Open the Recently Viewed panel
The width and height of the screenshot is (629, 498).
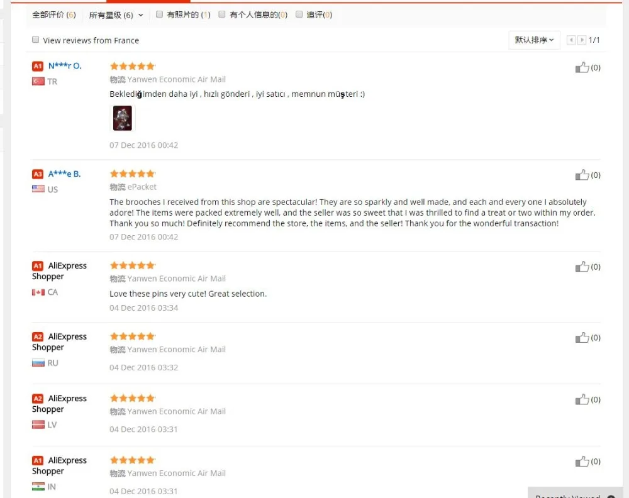tap(575, 493)
